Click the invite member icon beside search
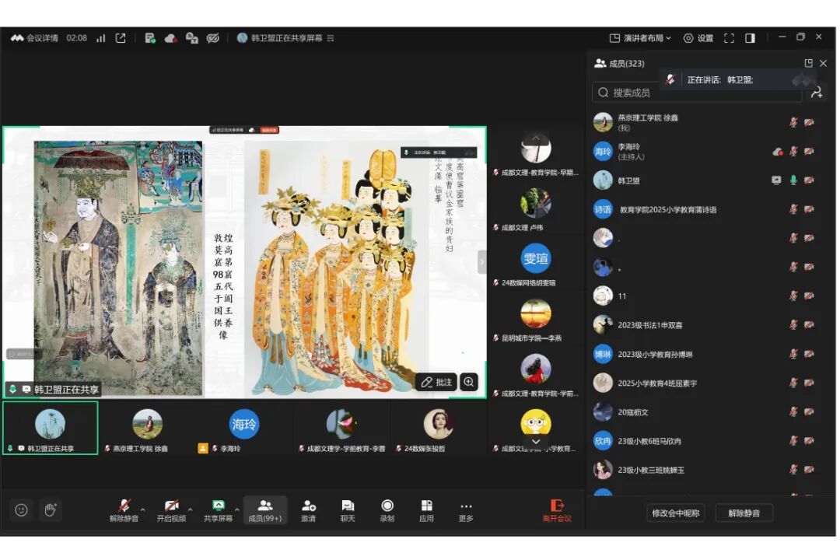The width and height of the screenshot is (840, 560). pos(817,93)
